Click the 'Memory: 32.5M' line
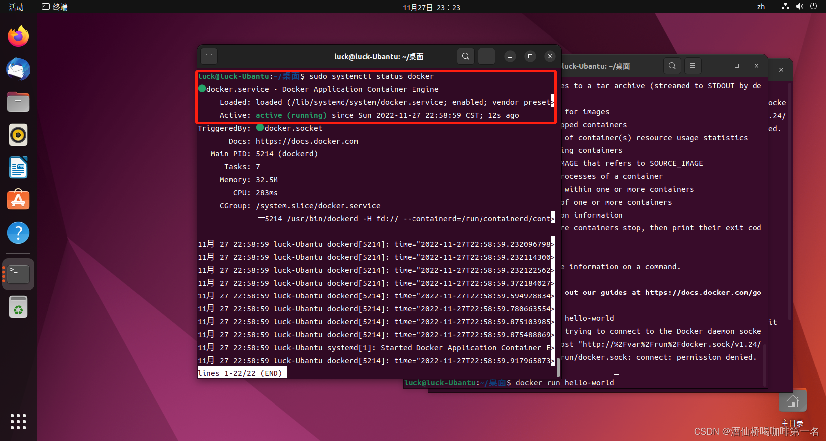Image resolution: width=826 pixels, height=441 pixels. [x=249, y=180]
